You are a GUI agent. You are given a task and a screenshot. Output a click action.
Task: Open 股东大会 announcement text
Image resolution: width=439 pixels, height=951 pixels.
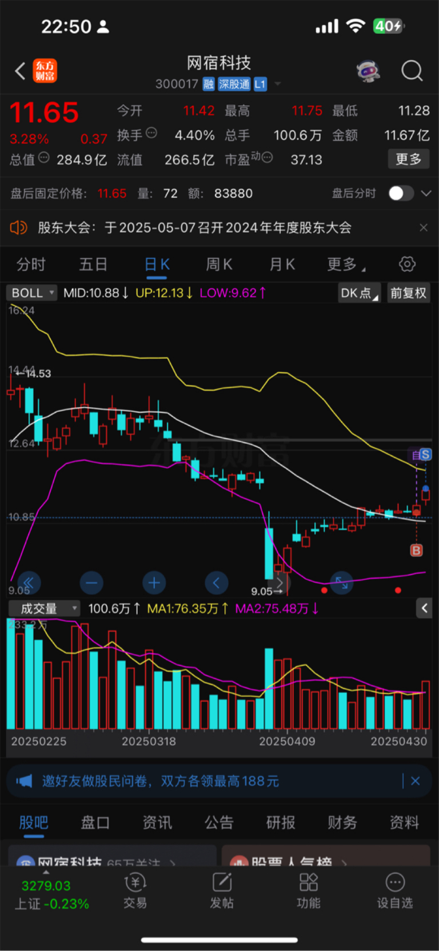coord(194,228)
